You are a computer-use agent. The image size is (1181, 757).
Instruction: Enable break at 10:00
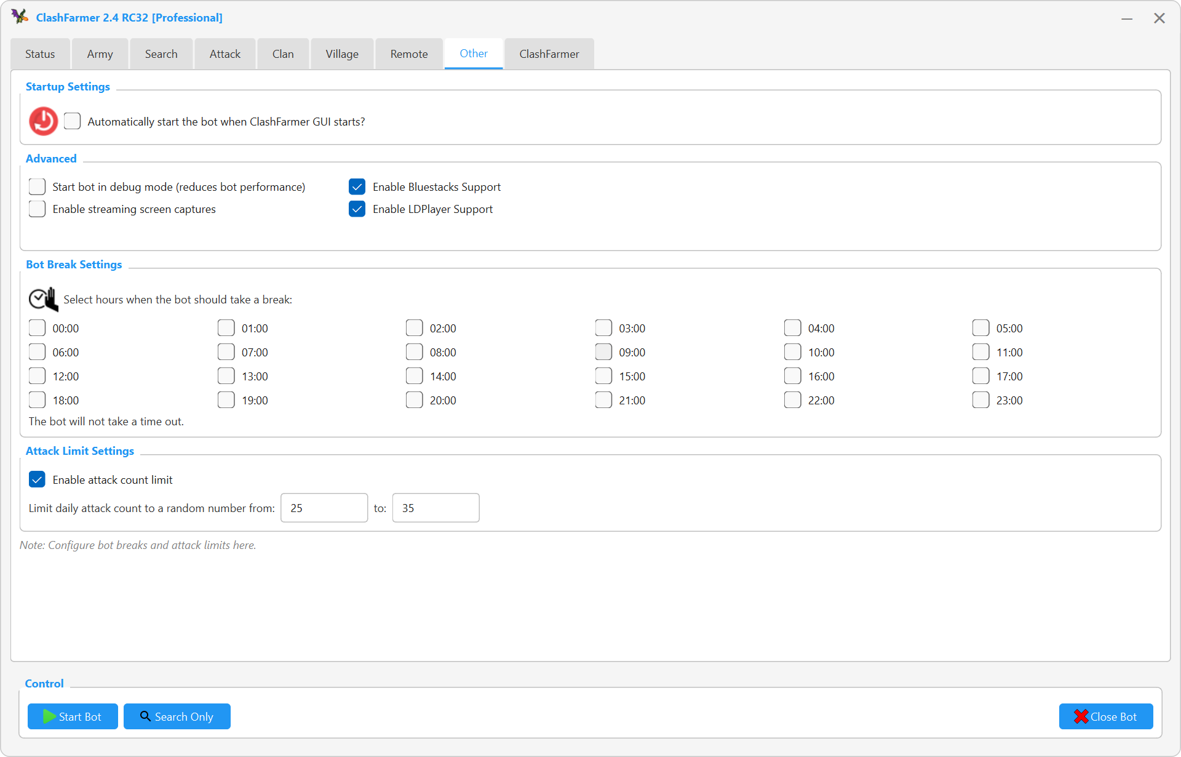pyautogui.click(x=792, y=351)
